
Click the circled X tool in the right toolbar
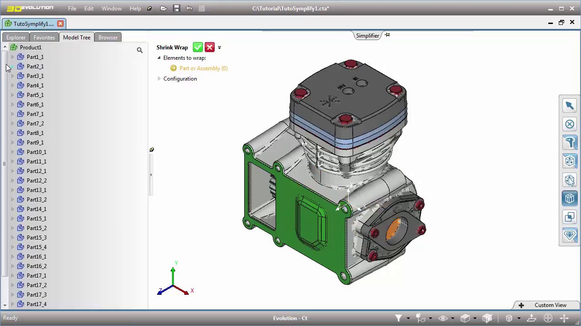coord(570,124)
